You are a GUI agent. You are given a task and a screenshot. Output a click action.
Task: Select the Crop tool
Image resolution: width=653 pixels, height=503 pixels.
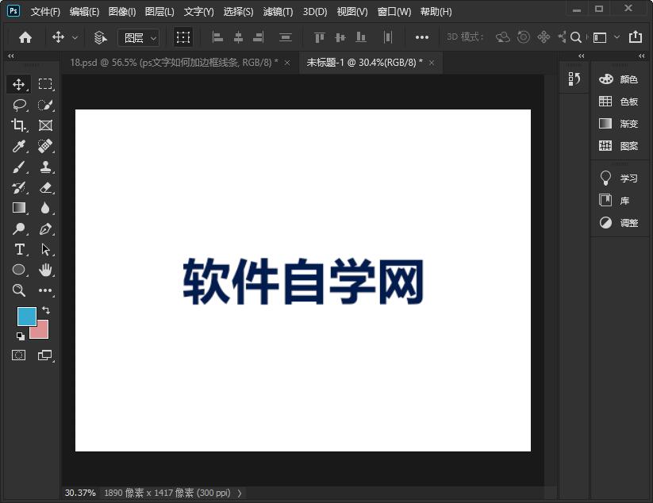(18, 125)
